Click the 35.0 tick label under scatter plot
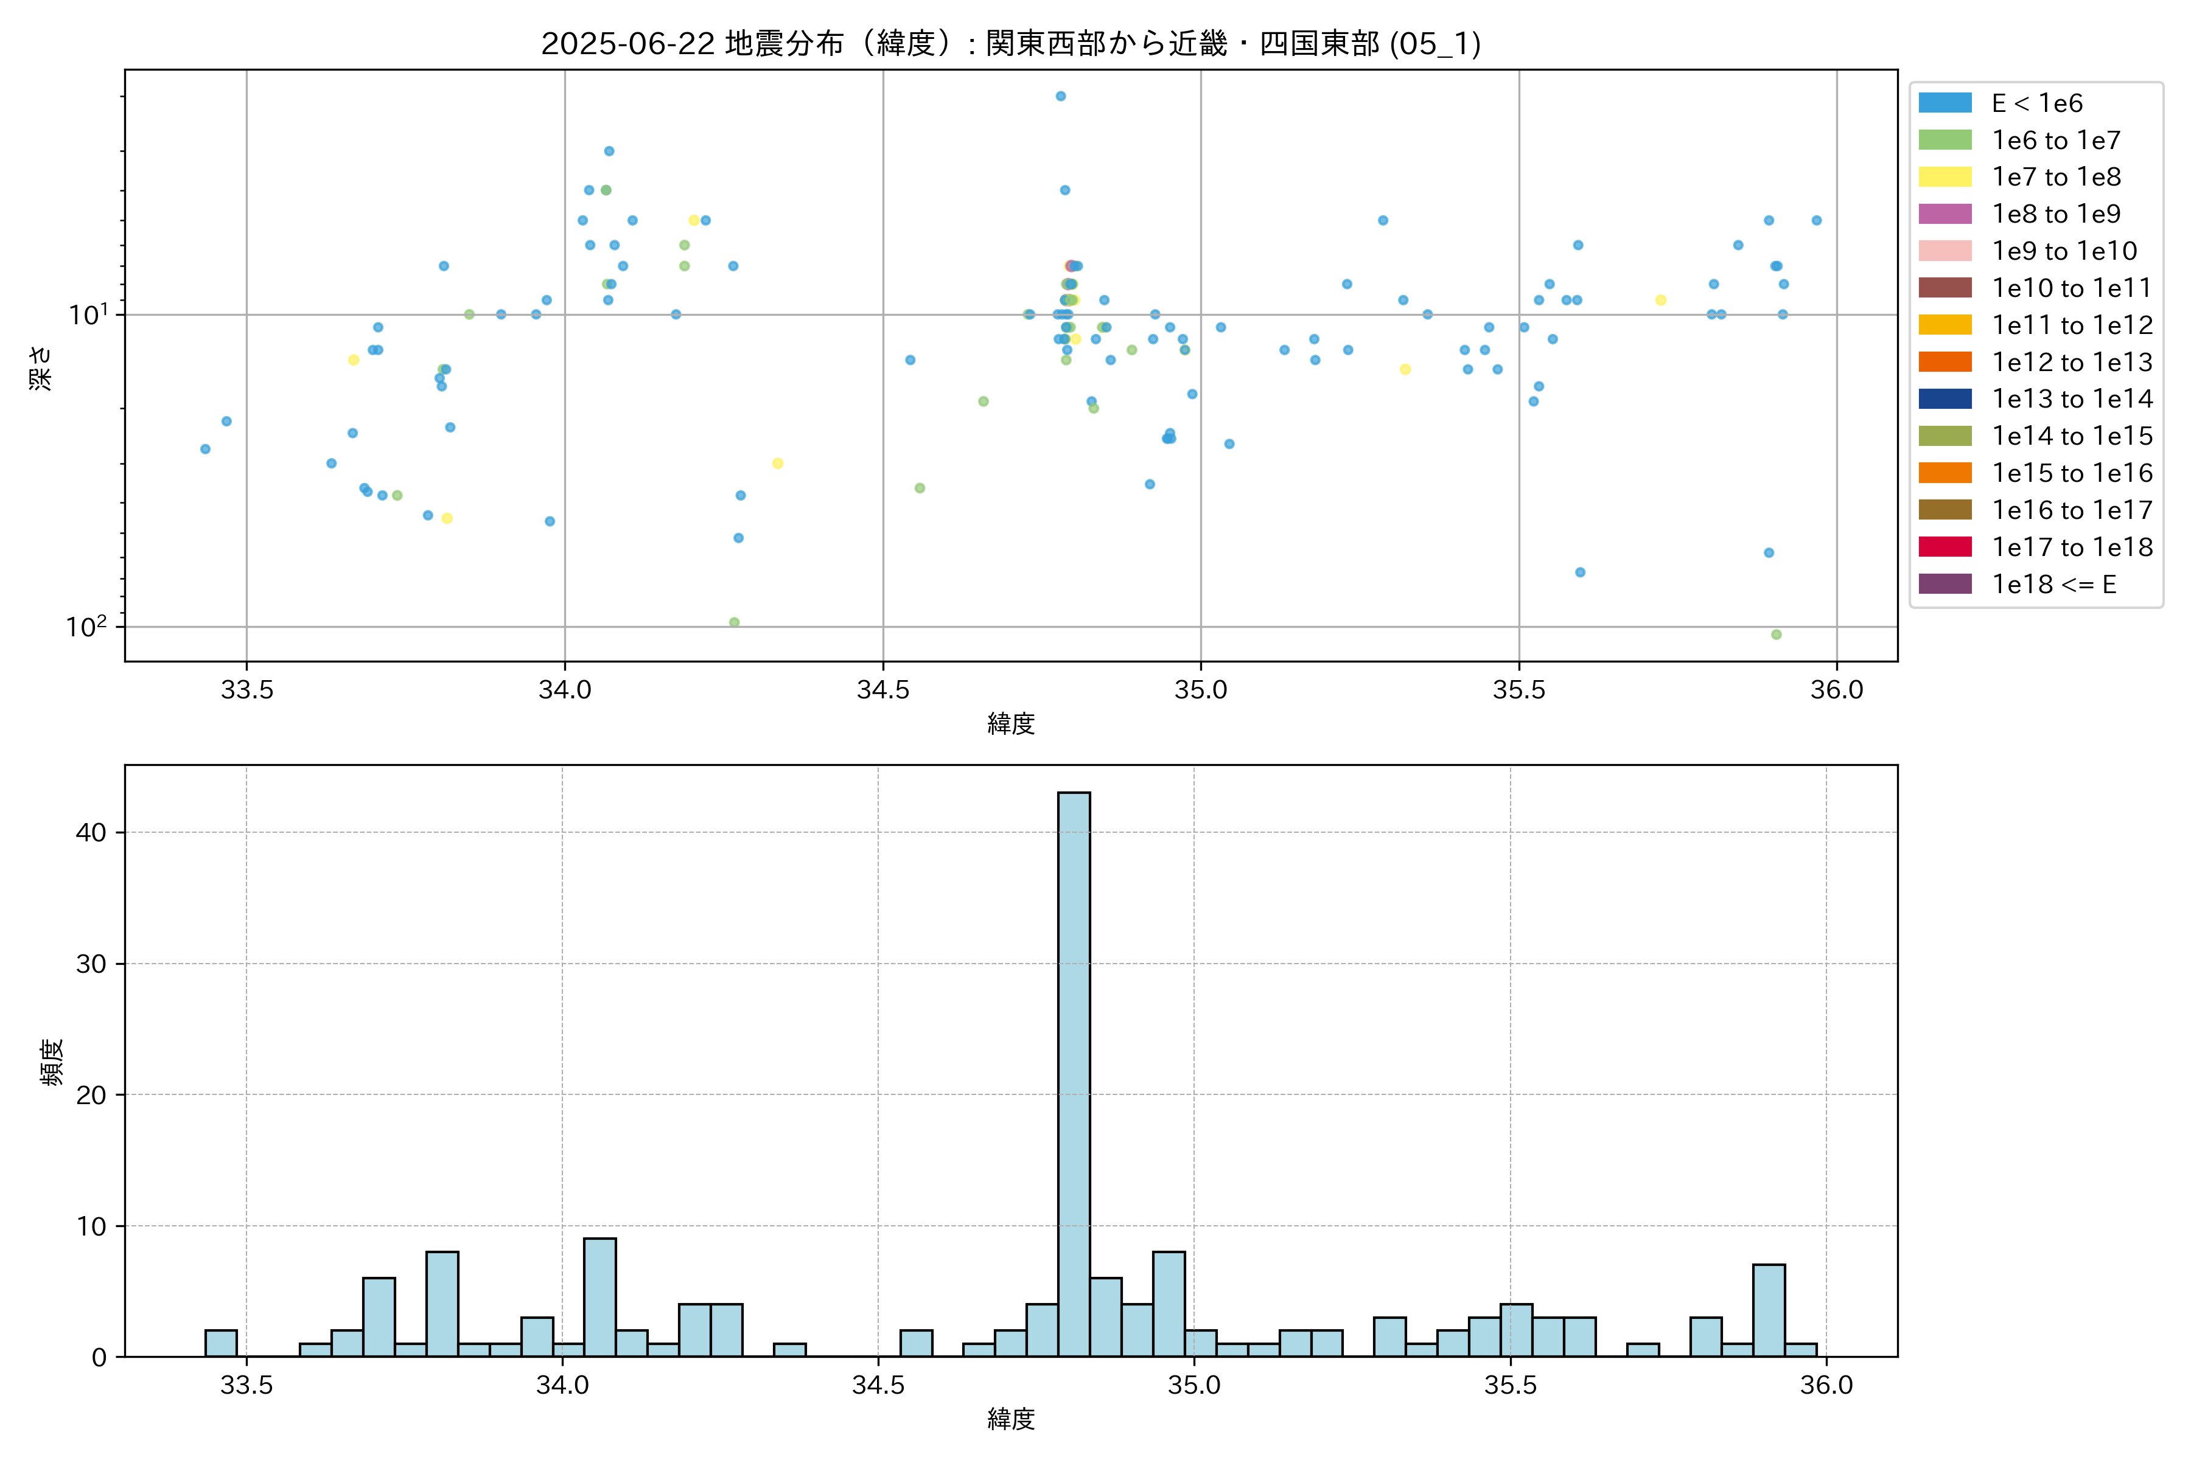 (1200, 690)
